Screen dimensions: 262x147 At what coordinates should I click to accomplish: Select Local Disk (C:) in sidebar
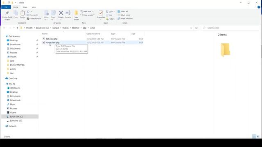[16, 117]
